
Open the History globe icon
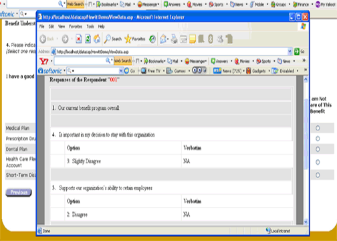tap(152, 39)
